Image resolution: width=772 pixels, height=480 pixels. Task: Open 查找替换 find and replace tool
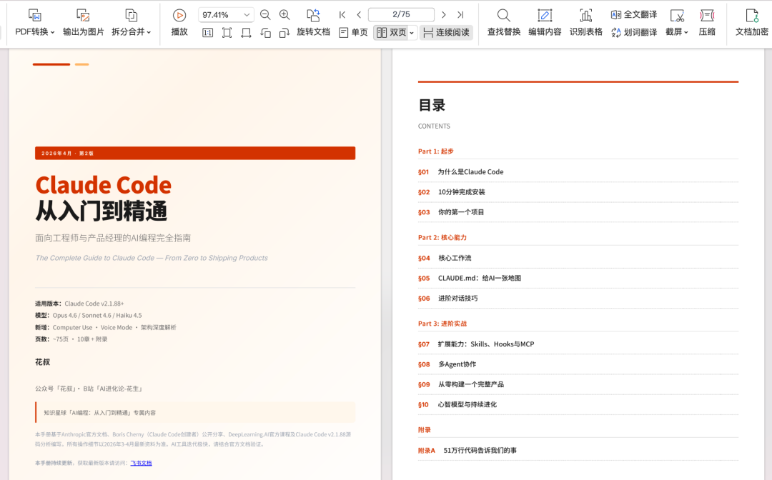[x=503, y=22]
